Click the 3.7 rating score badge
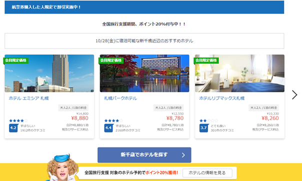The height and width of the screenshot is (181, 302). tap(203, 128)
